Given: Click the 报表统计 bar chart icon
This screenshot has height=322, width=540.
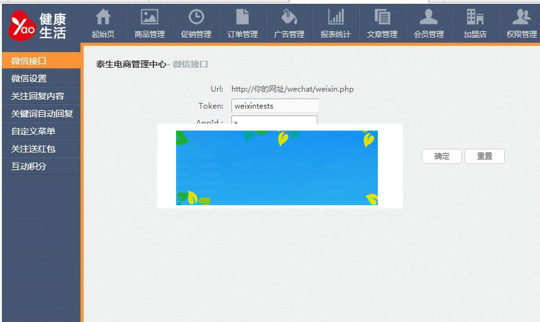Looking at the screenshot, I should [336, 17].
